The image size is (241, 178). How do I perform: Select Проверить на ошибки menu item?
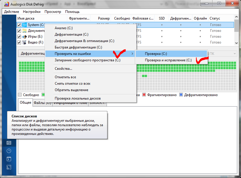pyautogui.click(x=91, y=54)
